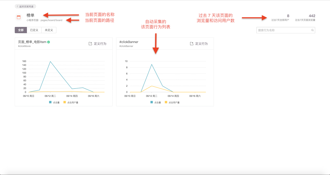
Task: Click the 442 page views statistic
Action: [312, 16]
